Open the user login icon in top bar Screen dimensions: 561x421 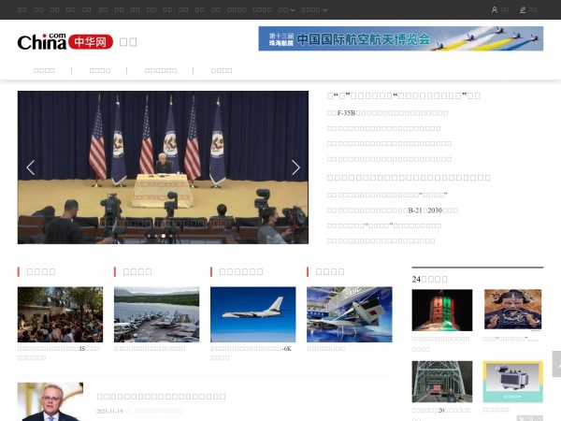pyautogui.click(x=494, y=10)
